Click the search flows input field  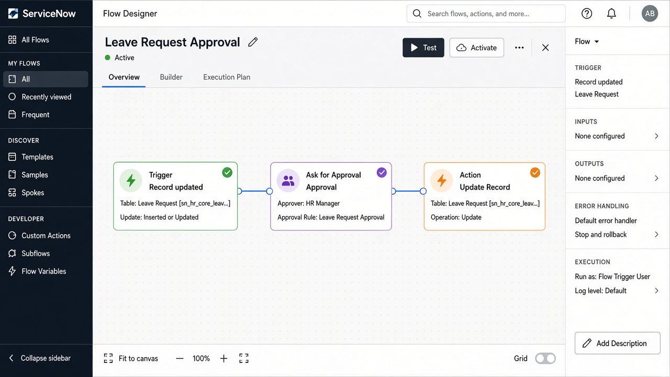486,14
